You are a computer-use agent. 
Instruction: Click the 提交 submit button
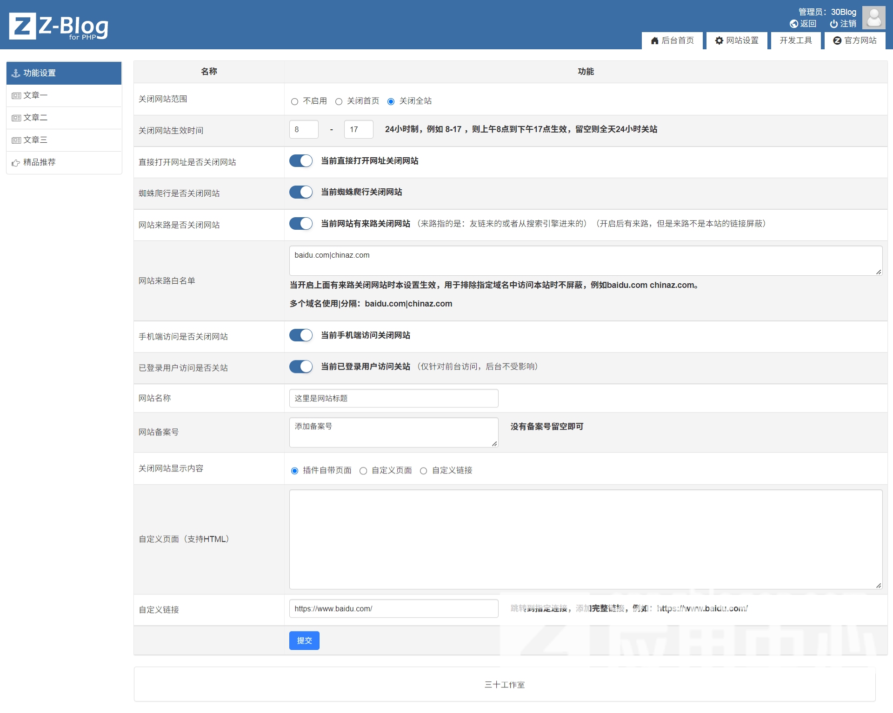[304, 640]
